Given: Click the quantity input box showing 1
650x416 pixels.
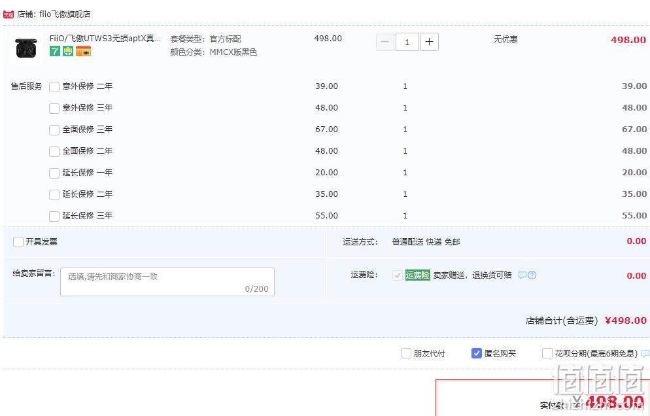Looking at the screenshot, I should pos(407,42).
